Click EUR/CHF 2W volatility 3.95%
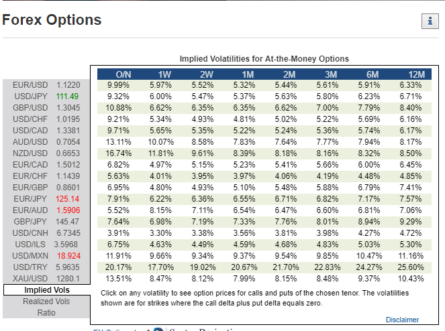445x331 pixels. 202,176
